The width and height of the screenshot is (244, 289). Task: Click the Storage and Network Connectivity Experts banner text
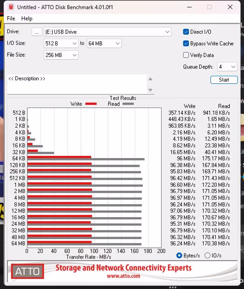[x=123, y=268]
